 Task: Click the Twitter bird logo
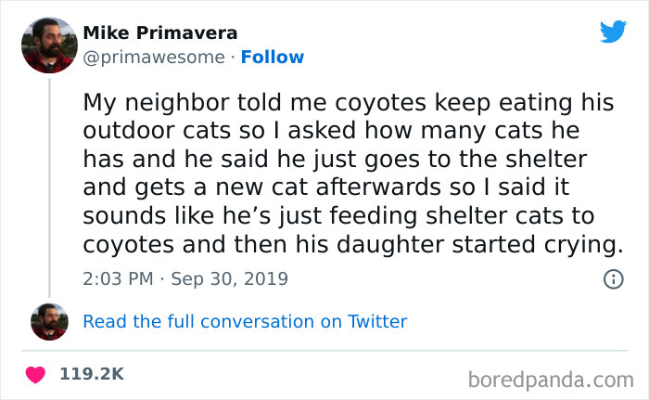(x=613, y=32)
